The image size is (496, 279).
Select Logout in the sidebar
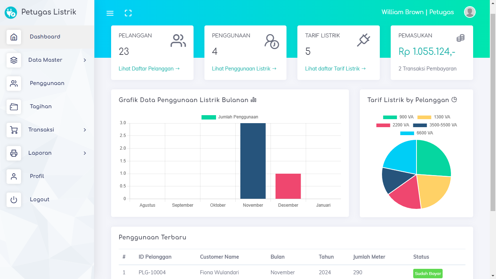tap(47, 199)
